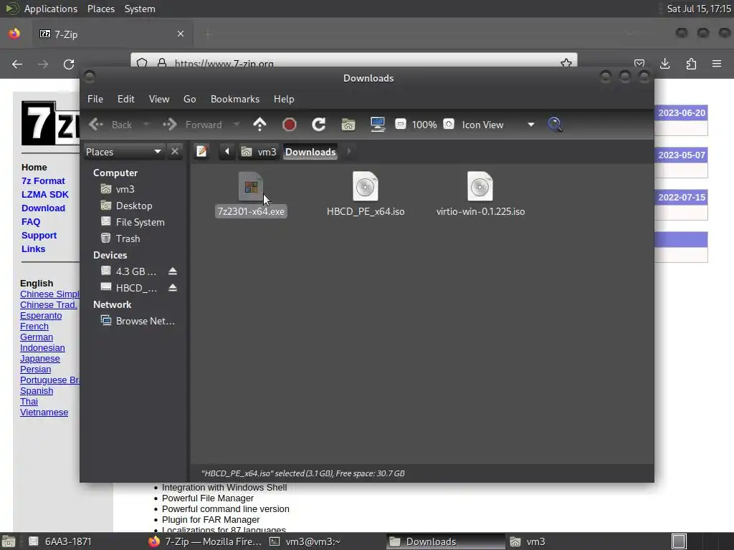Zoom out of the file view

point(400,125)
